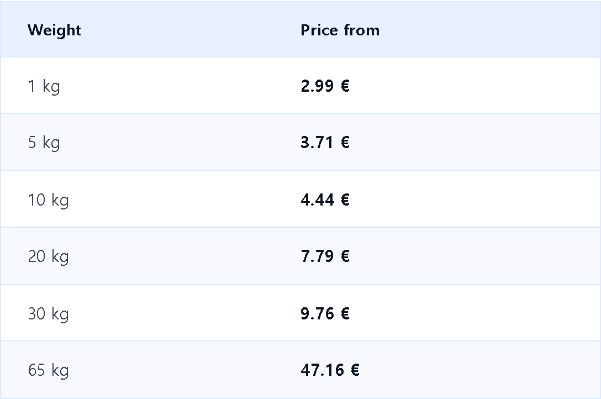Select the 65 kg weight cell

(x=48, y=370)
